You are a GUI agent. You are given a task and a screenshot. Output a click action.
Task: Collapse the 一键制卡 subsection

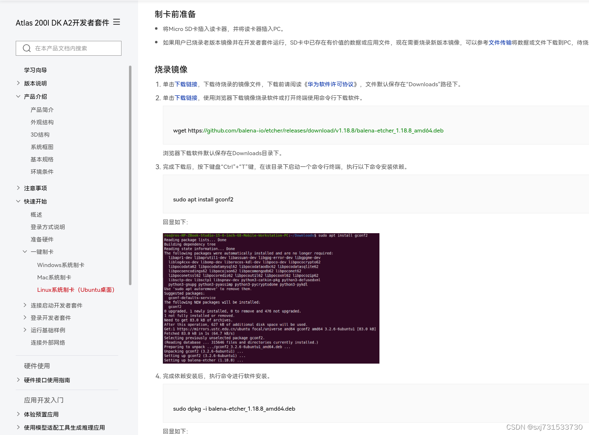(25, 251)
